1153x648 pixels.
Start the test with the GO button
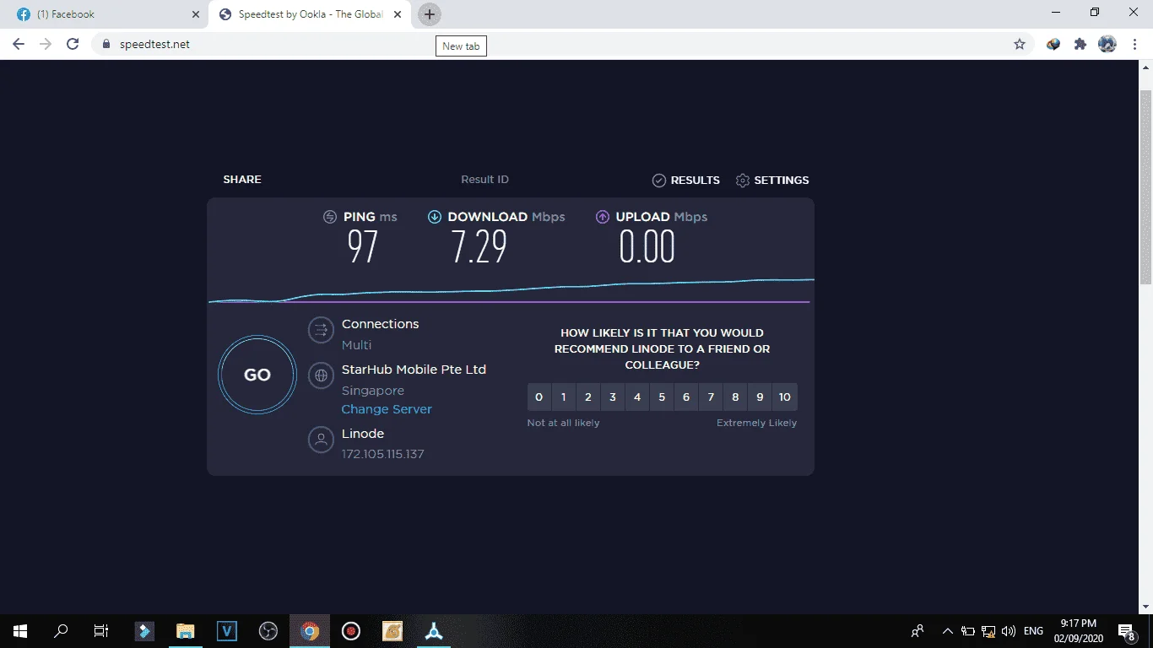[x=257, y=375]
